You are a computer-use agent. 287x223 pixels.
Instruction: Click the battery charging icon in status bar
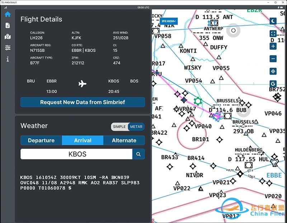click(x=280, y=8)
